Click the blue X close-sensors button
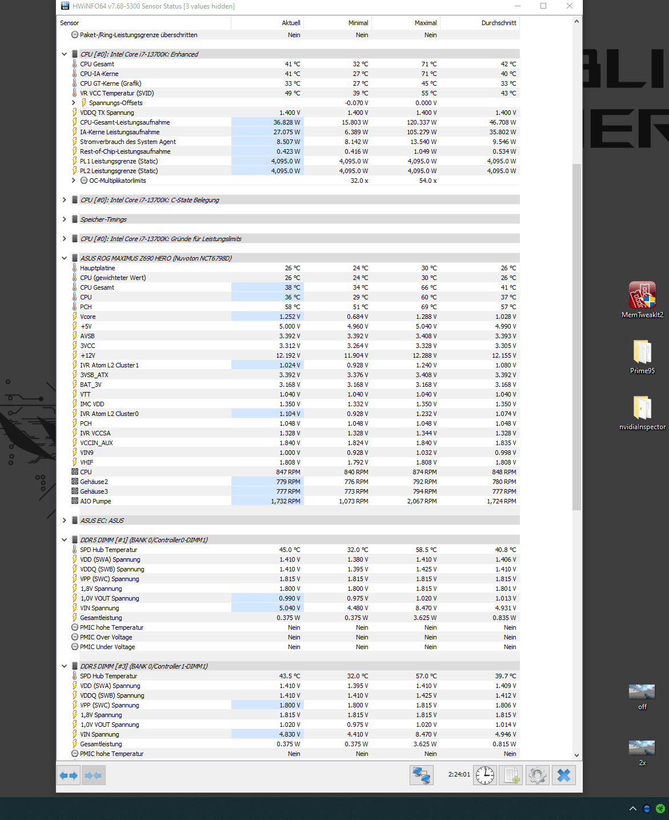 pos(564,775)
